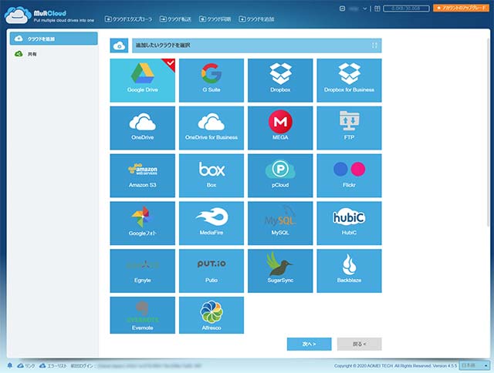
Task: Open the Cloud Sync tab
Action: click(x=215, y=19)
